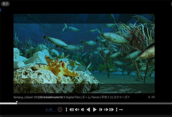Jump to the next keyframe
172x117 pixels.
tap(106, 110)
